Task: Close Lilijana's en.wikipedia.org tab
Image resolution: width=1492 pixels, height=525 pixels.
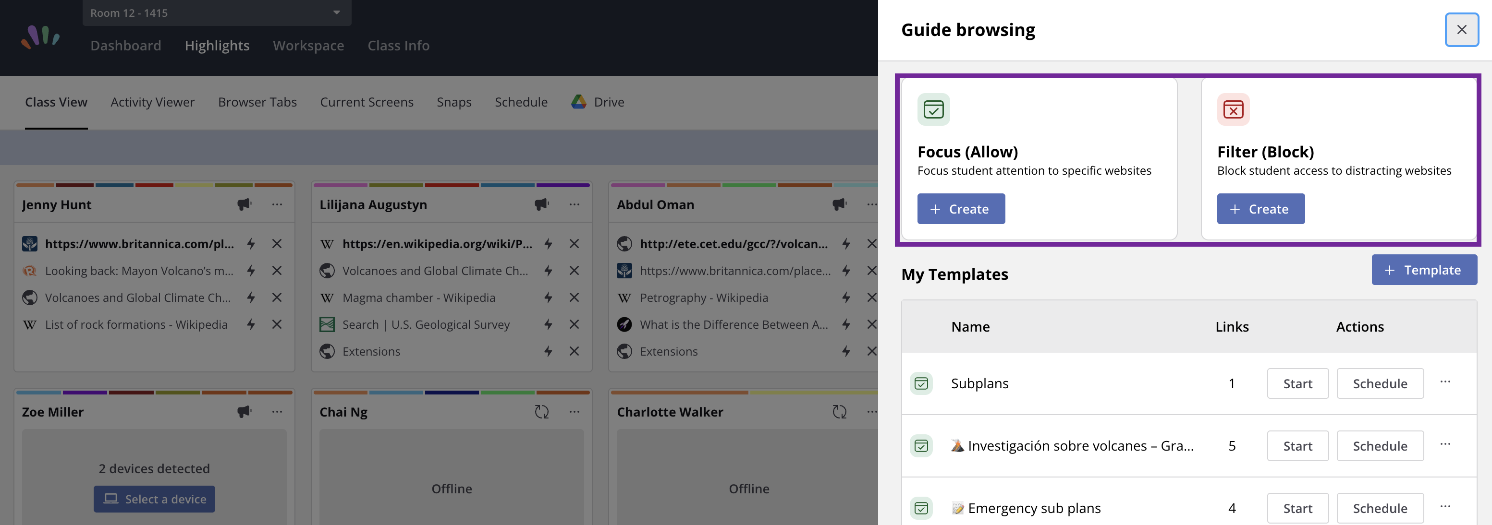Action: coord(574,244)
